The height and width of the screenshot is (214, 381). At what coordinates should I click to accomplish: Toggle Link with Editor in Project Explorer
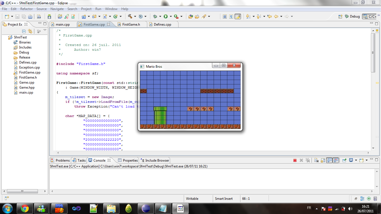click(30, 31)
